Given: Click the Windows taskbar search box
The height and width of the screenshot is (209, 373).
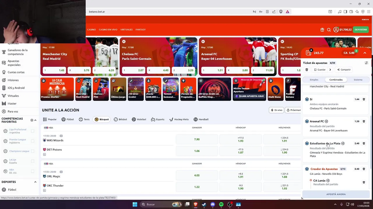Looking at the screenshot, I should [160, 204].
